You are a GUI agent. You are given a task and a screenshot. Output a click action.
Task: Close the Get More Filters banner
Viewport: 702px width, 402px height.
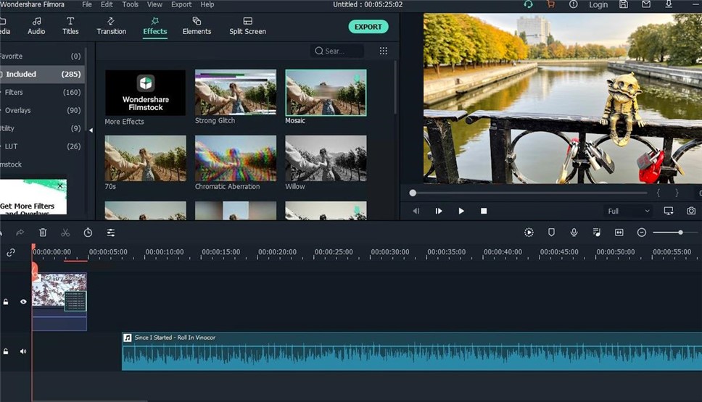(60, 185)
